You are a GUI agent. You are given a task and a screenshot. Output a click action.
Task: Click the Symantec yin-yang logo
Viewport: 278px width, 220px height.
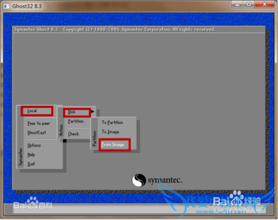(x=138, y=180)
